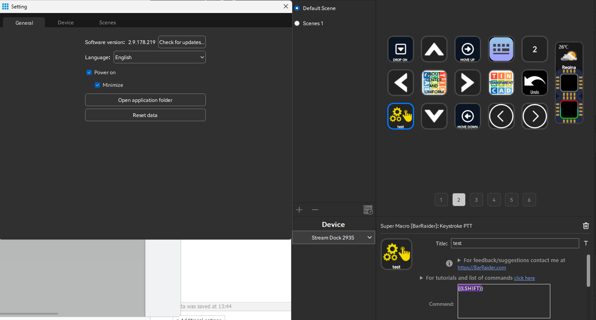The width and height of the screenshot is (596, 320).
Task: Open the https://BarRaider.com link
Action: 482,268
